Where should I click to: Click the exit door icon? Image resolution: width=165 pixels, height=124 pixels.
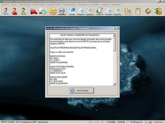158,11
